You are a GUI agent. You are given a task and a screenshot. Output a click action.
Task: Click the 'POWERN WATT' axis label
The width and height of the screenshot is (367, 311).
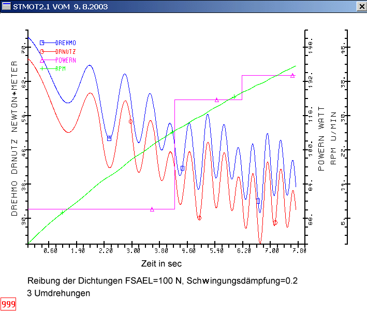click(x=321, y=141)
